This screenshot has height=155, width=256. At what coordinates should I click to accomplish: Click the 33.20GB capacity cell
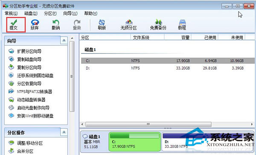pyautogui.click(x=183, y=68)
